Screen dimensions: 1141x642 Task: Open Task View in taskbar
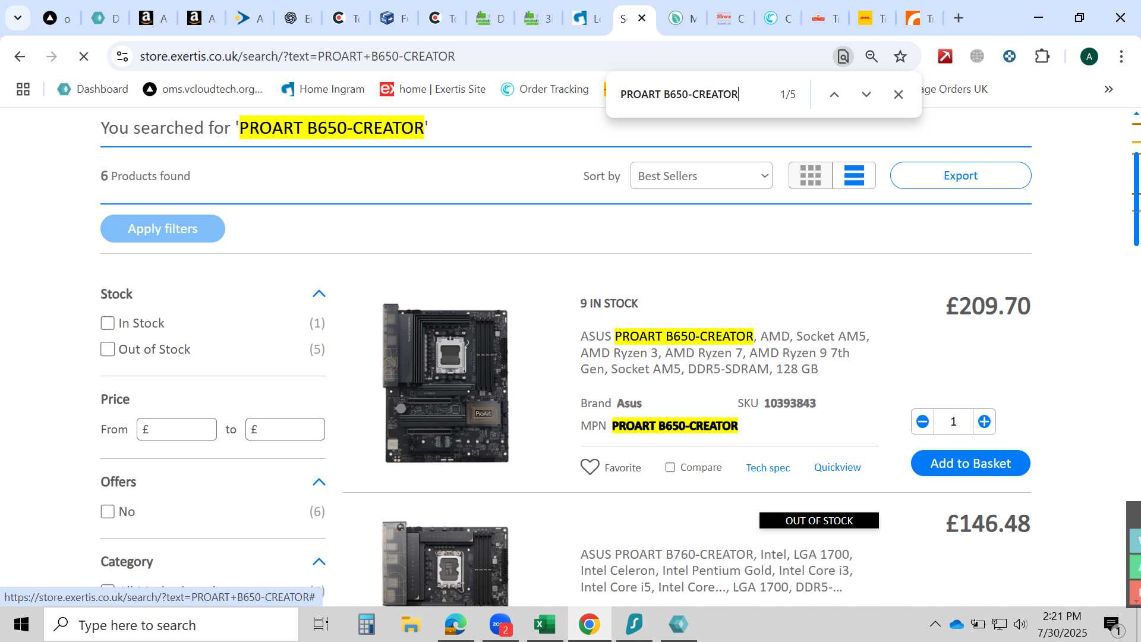[x=321, y=625]
